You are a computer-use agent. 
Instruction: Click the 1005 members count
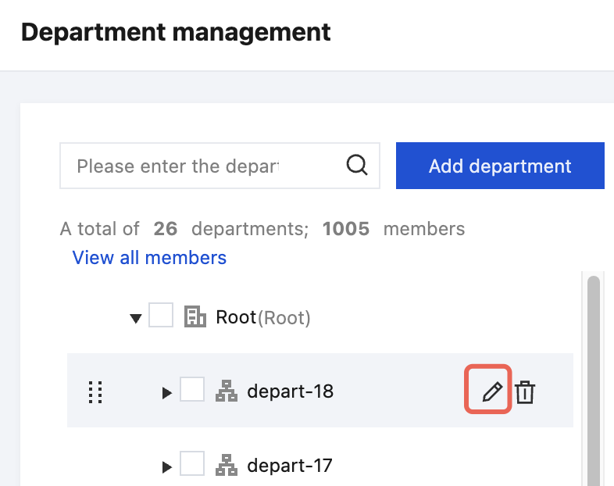346,229
